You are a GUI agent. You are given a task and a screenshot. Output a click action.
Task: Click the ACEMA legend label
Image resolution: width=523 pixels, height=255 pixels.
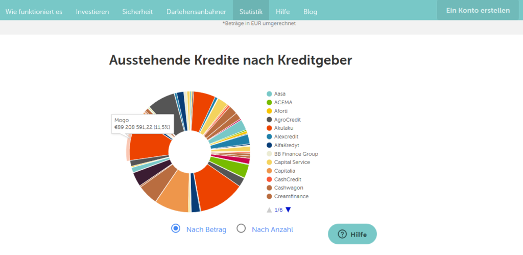pos(283,103)
